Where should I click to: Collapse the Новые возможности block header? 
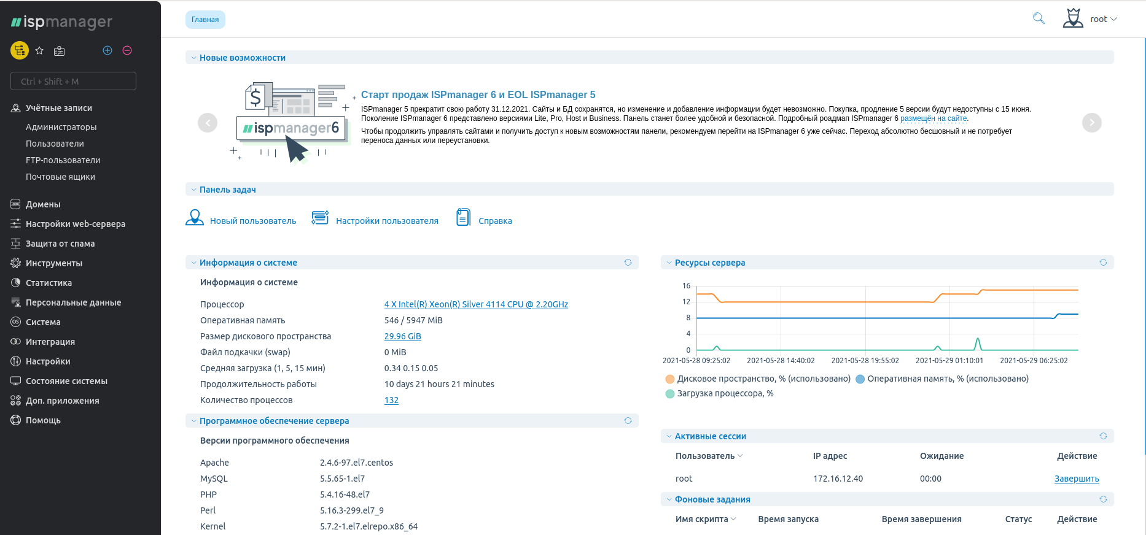tap(650, 58)
